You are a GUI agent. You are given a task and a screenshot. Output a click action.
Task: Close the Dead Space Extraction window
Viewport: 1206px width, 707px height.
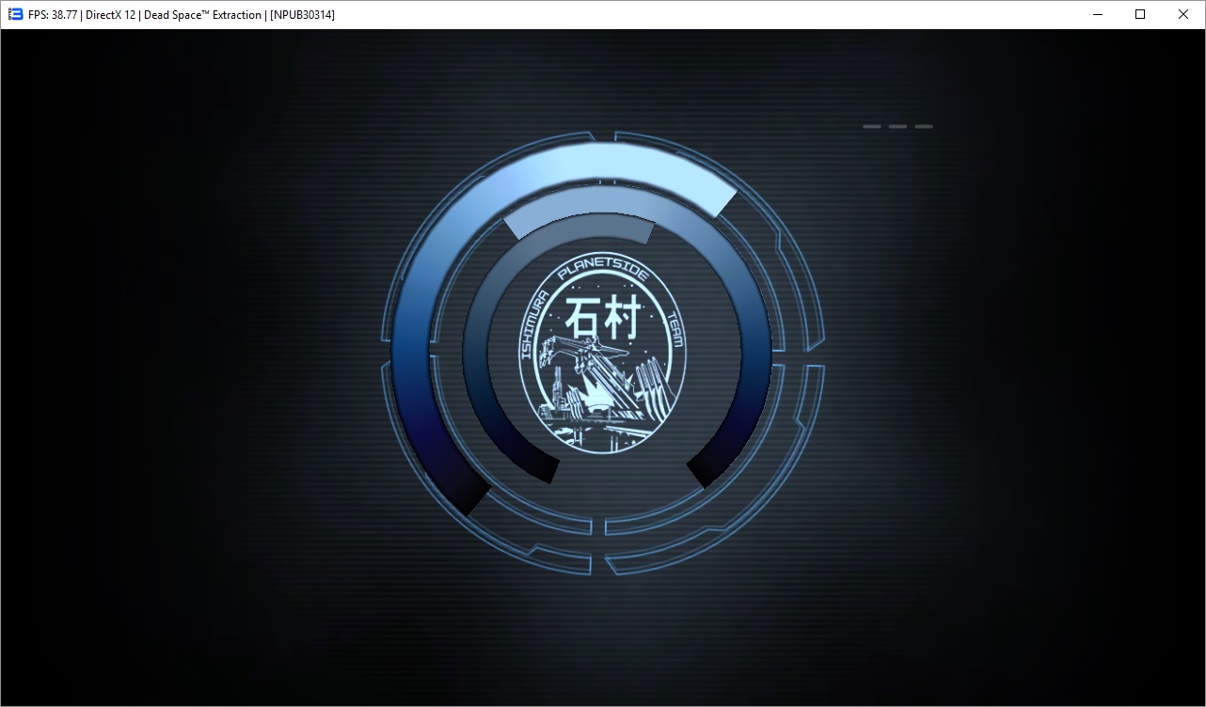1183,14
